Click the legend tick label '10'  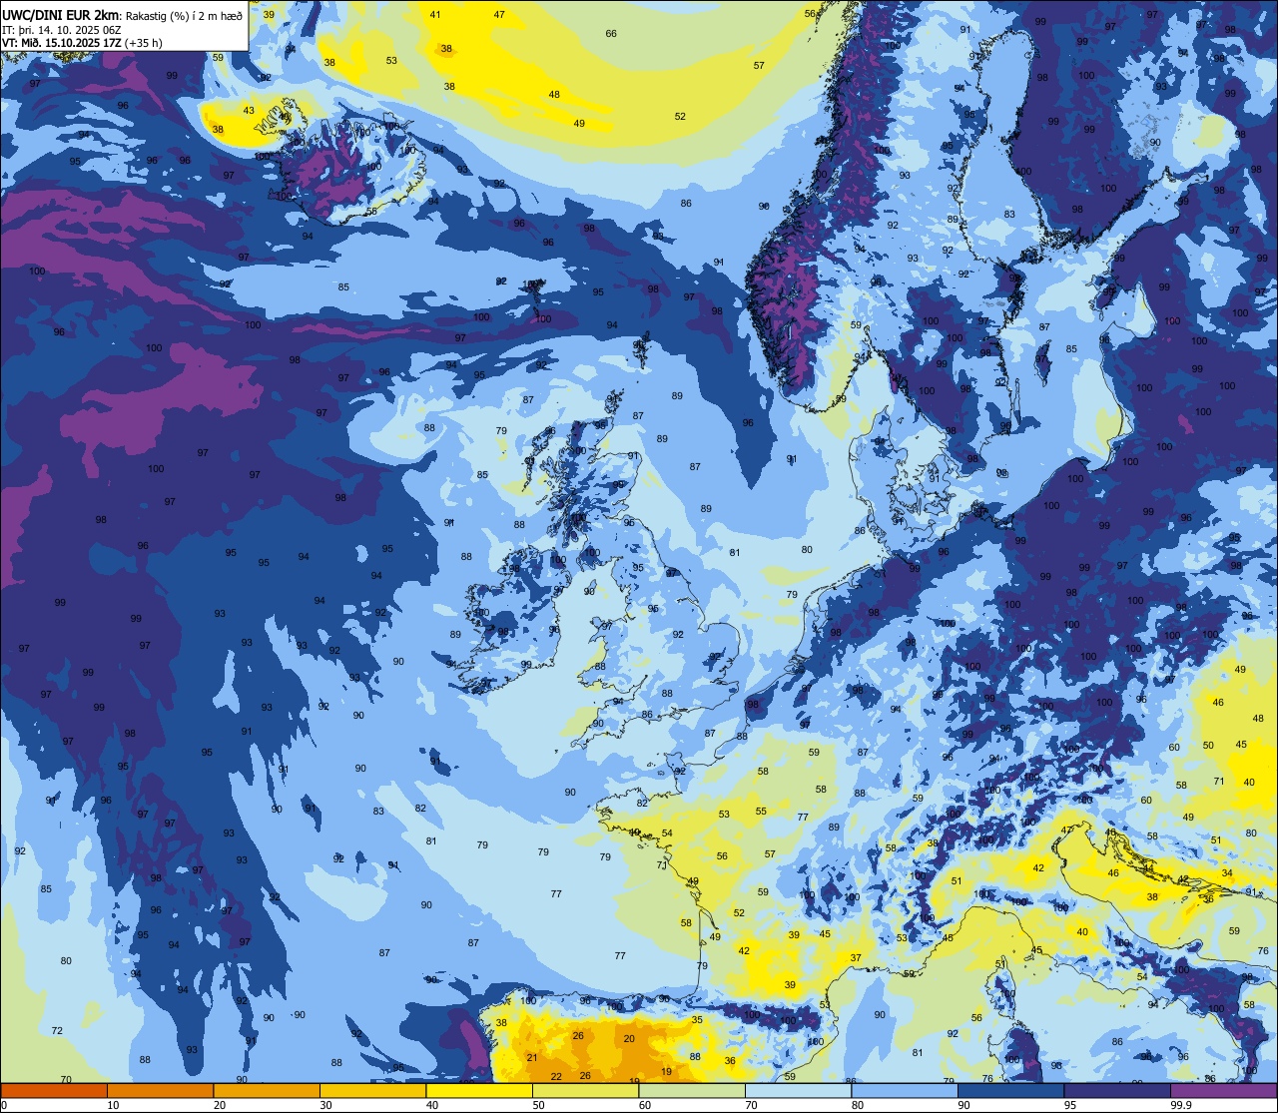113,1105
